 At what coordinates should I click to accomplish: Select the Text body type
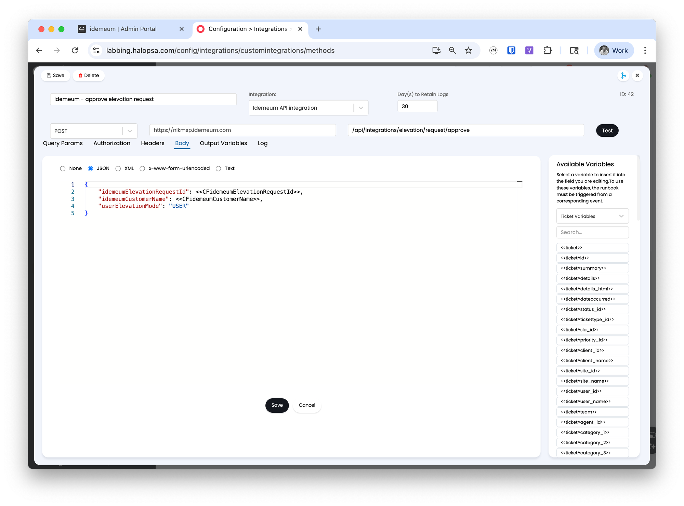click(218, 168)
